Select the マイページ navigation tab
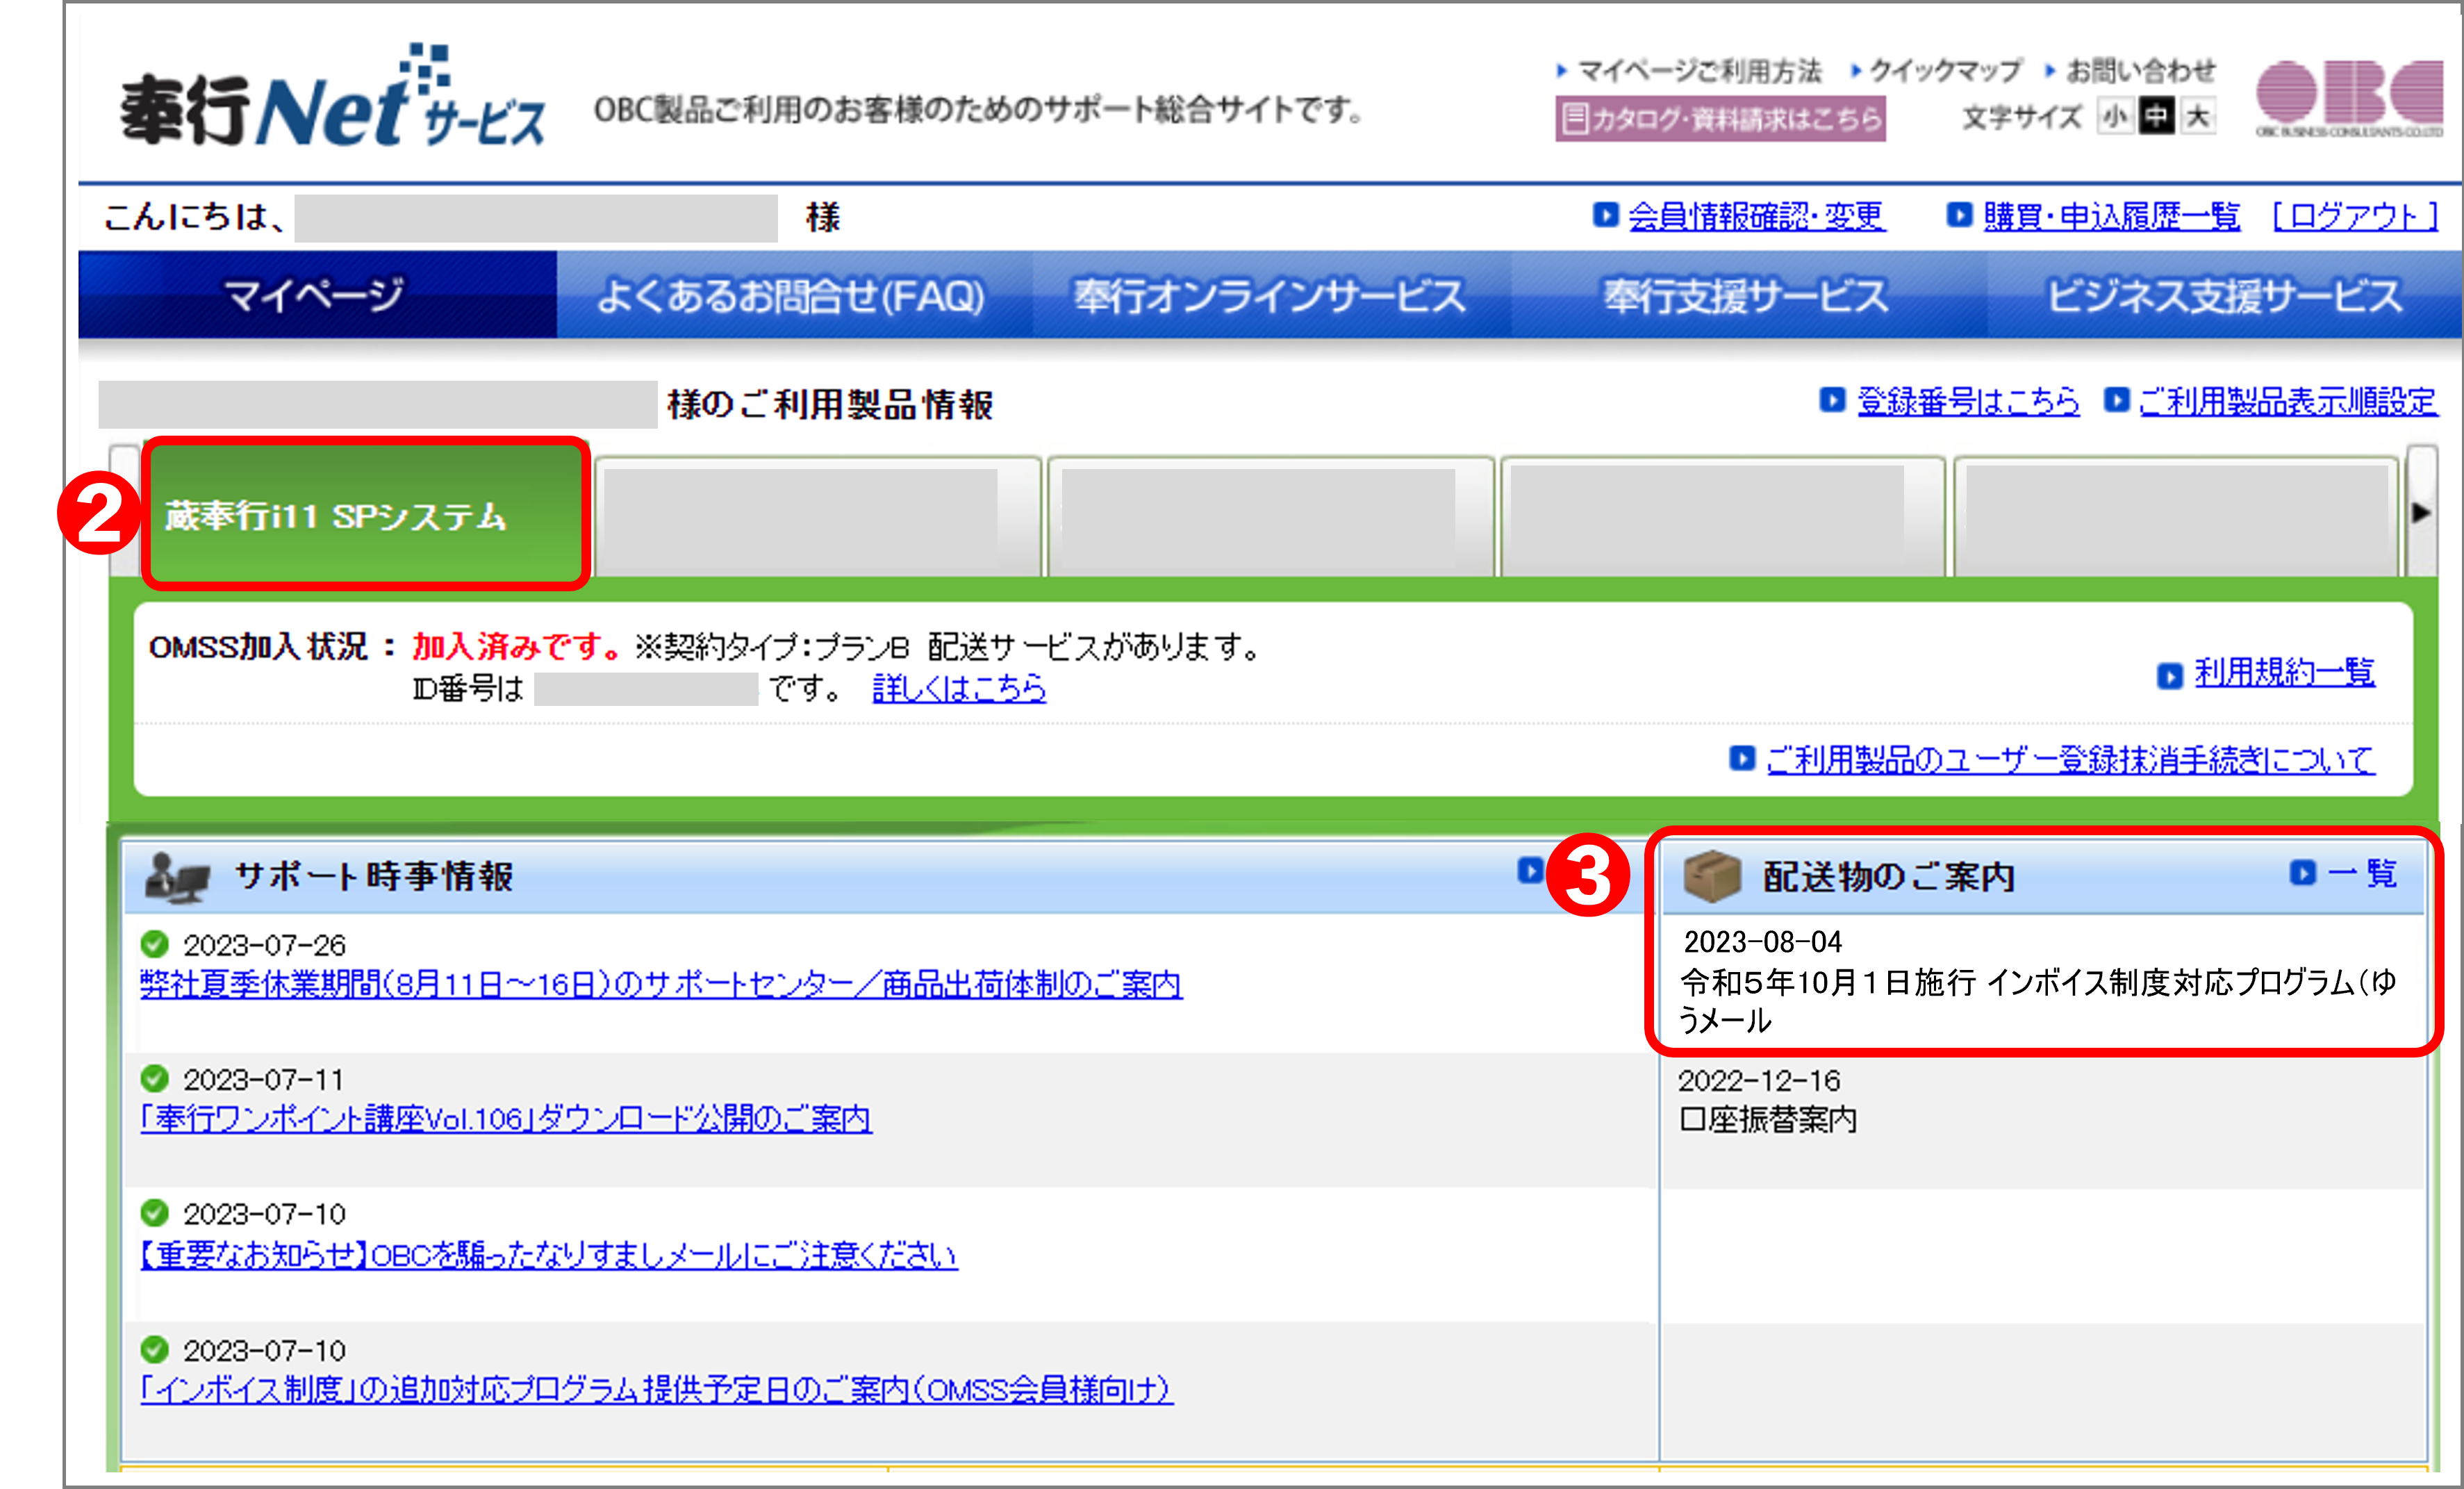The width and height of the screenshot is (2464, 1489). click(317, 295)
